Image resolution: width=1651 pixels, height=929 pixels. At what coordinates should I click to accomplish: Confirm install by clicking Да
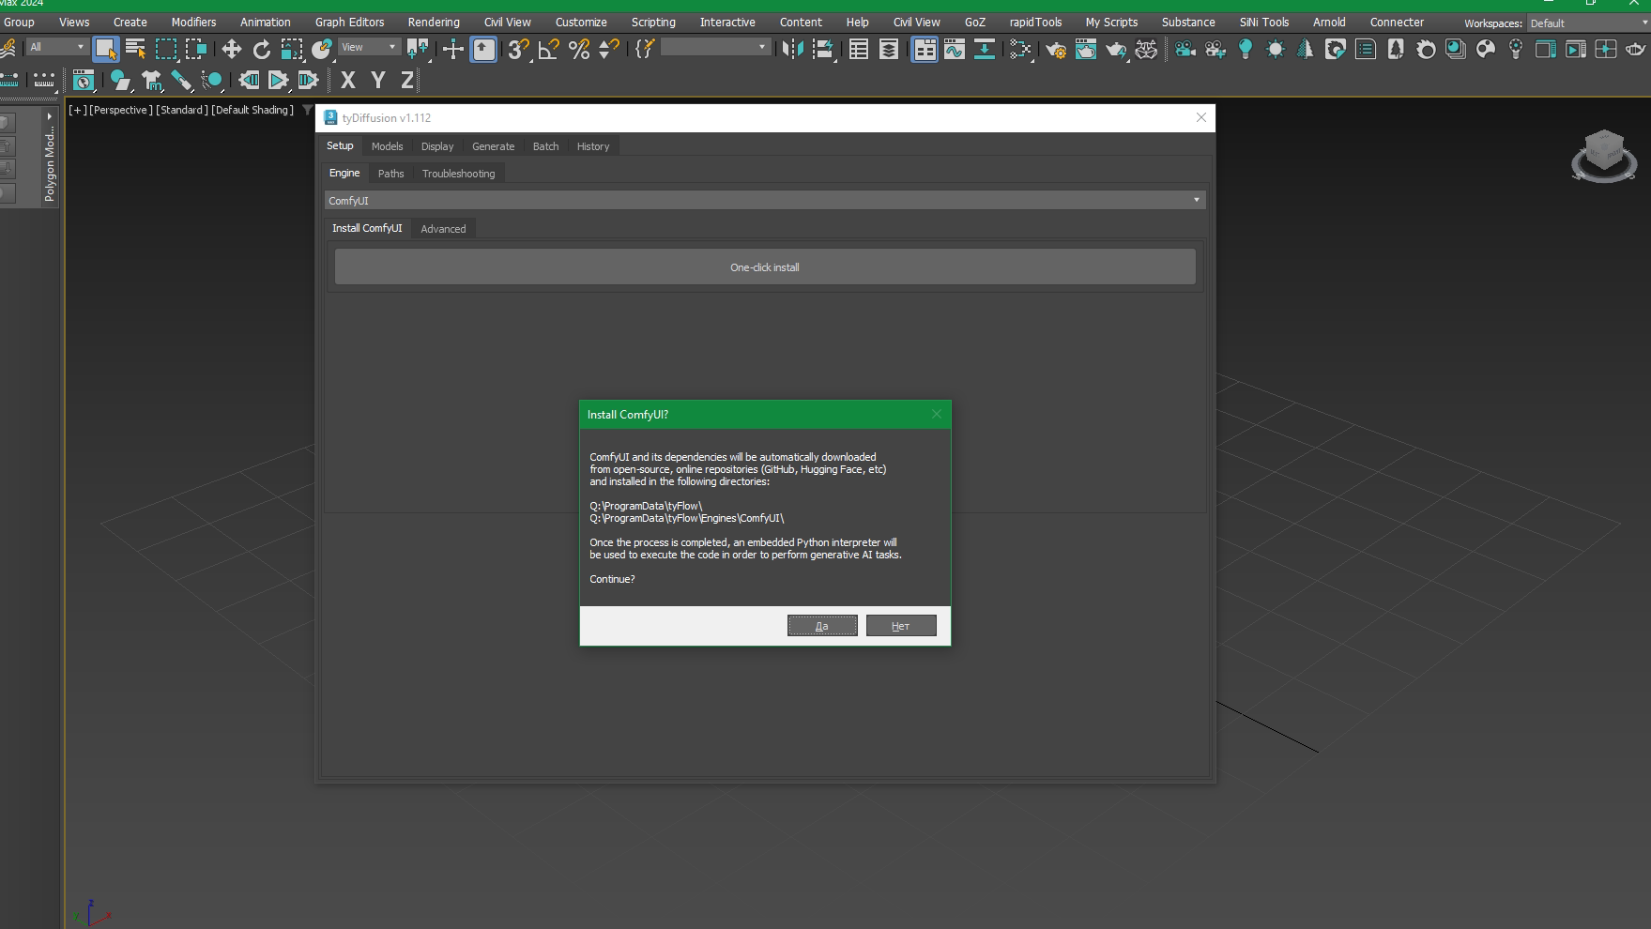[821, 626]
